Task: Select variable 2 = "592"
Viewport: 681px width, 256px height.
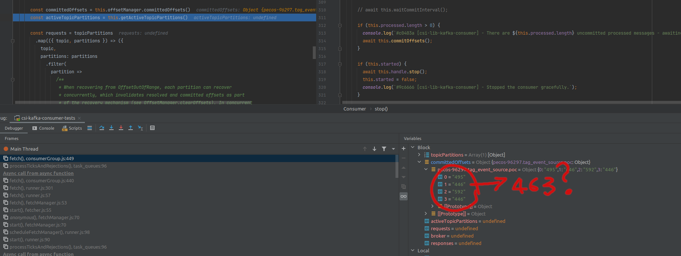Action: click(452, 192)
